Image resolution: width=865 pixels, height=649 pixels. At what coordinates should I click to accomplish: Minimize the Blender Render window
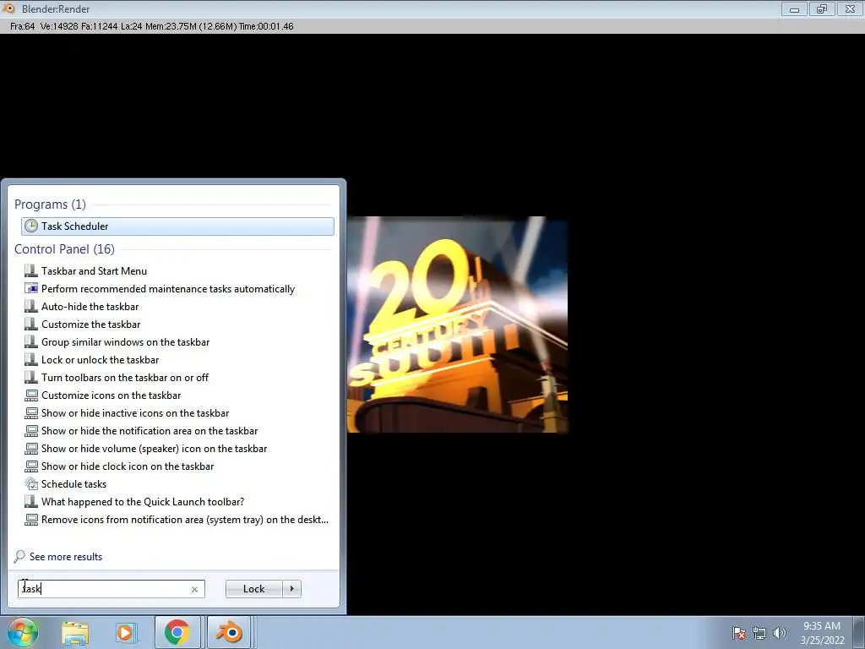pos(794,8)
